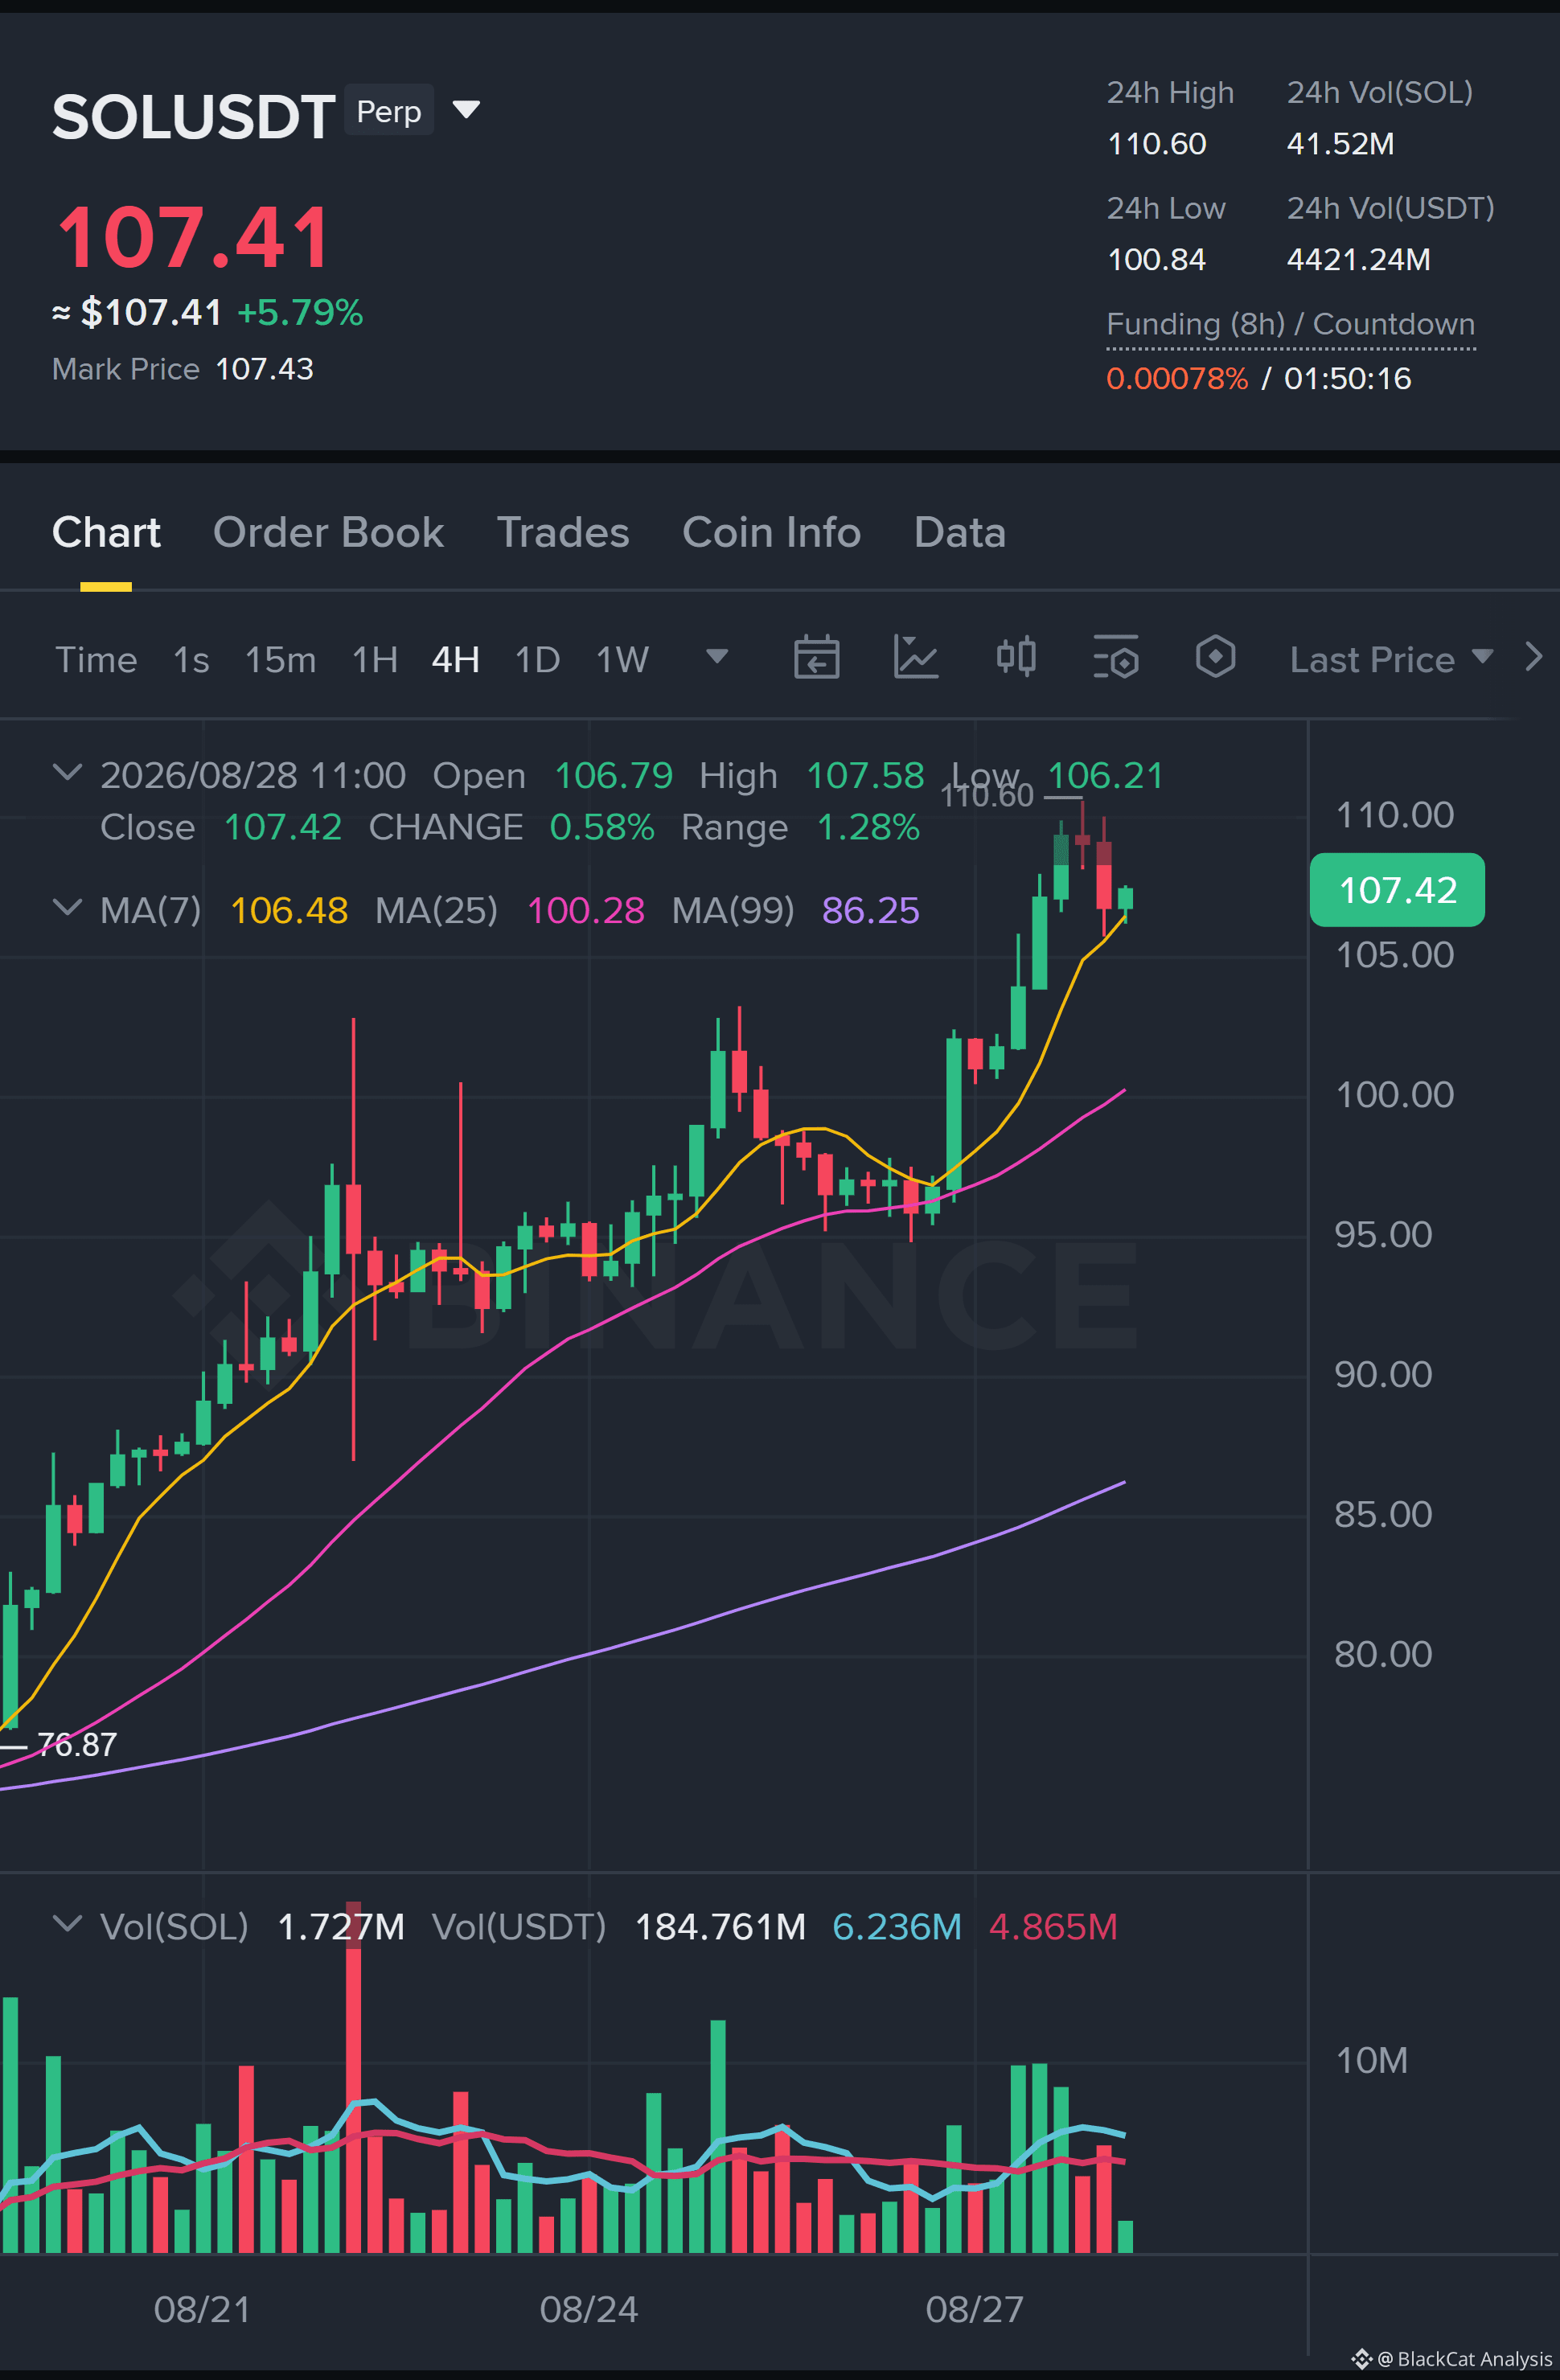
Task: Click the MA(7) value 106.48
Action: pyautogui.click(x=289, y=911)
